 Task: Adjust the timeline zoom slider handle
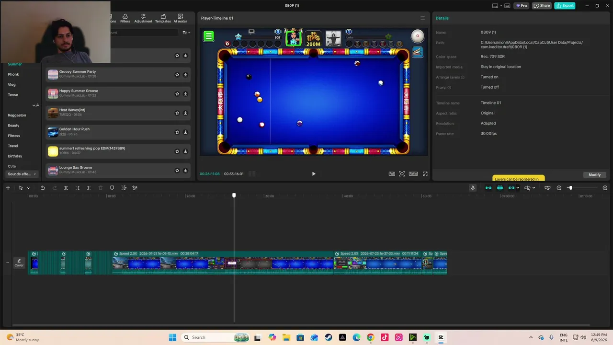pos(570,188)
